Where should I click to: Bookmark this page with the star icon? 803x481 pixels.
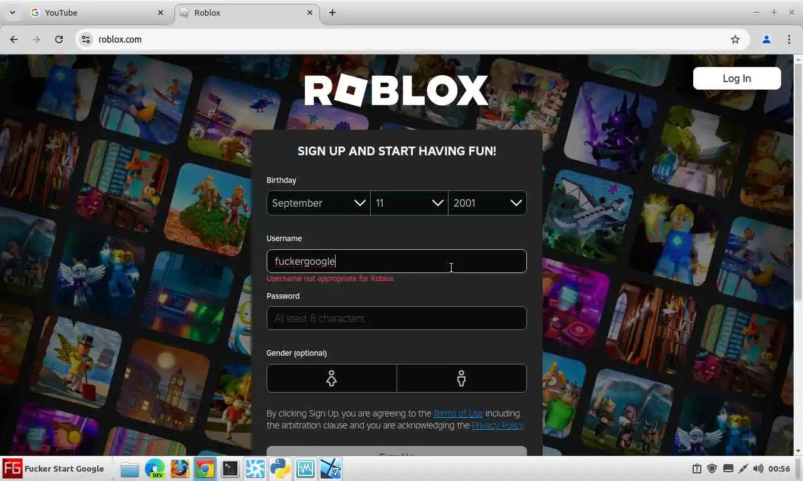coord(735,39)
